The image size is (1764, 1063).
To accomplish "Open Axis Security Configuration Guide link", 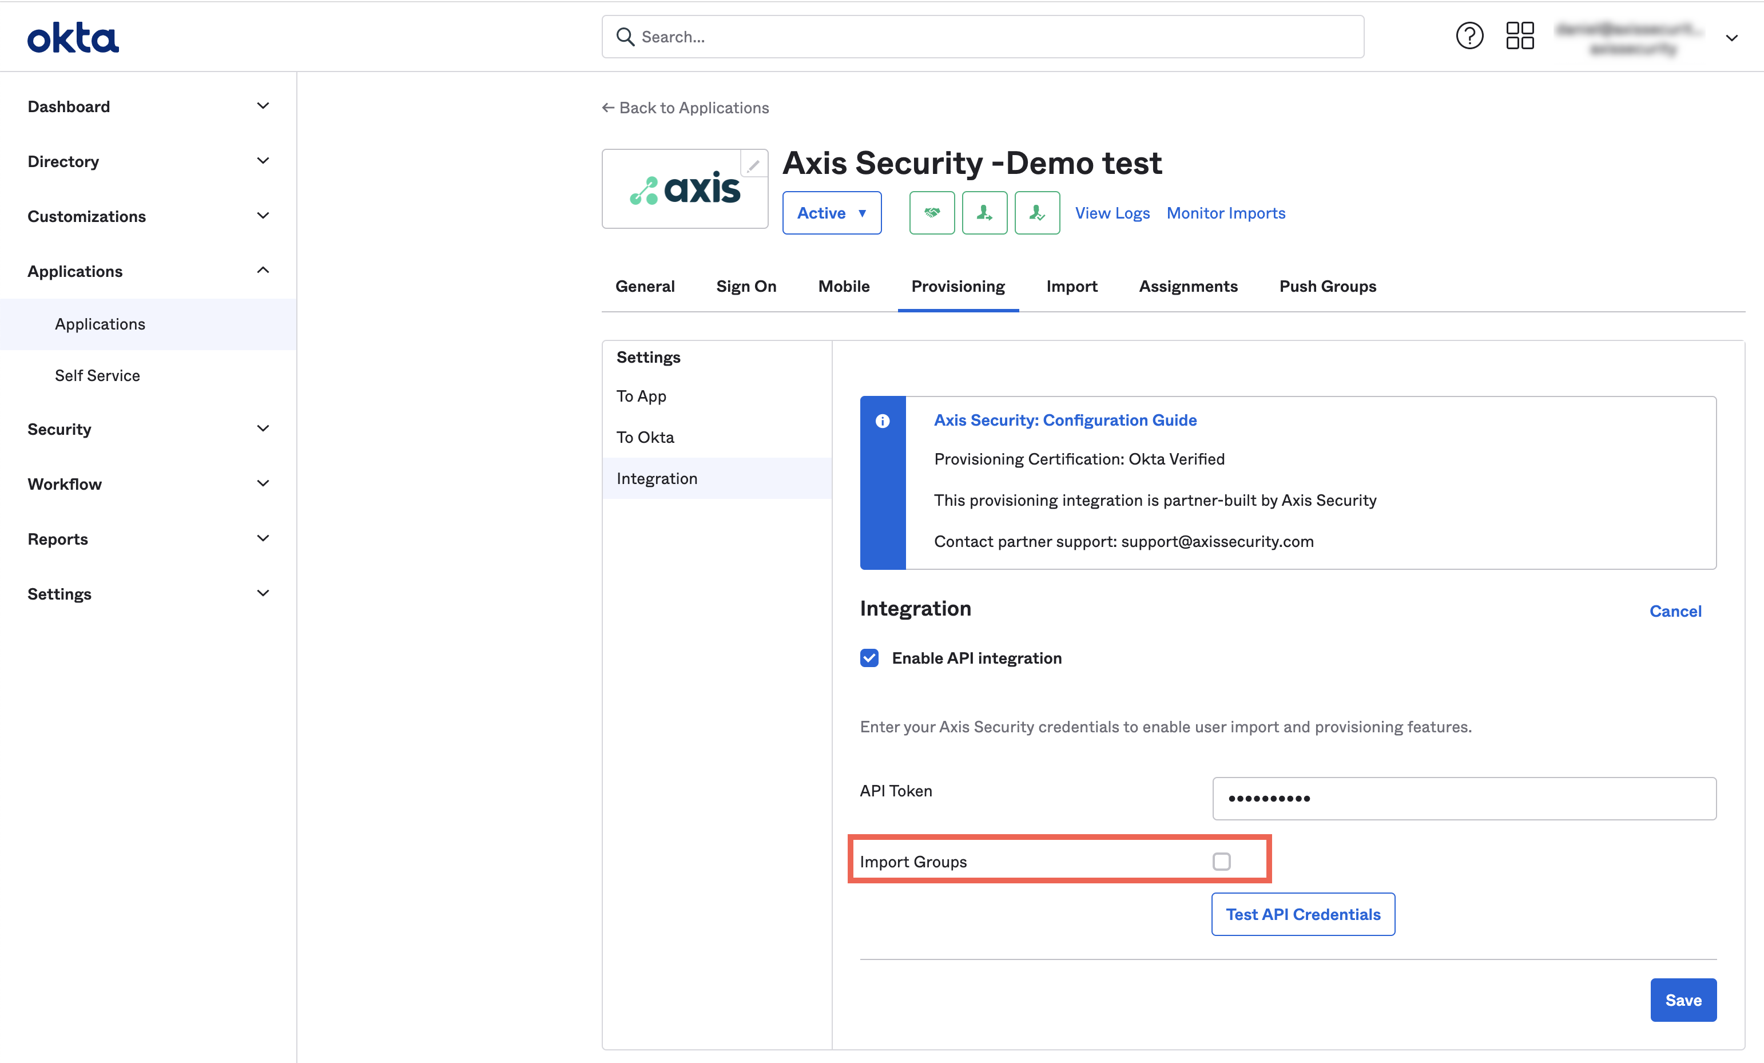I will pyautogui.click(x=1065, y=420).
